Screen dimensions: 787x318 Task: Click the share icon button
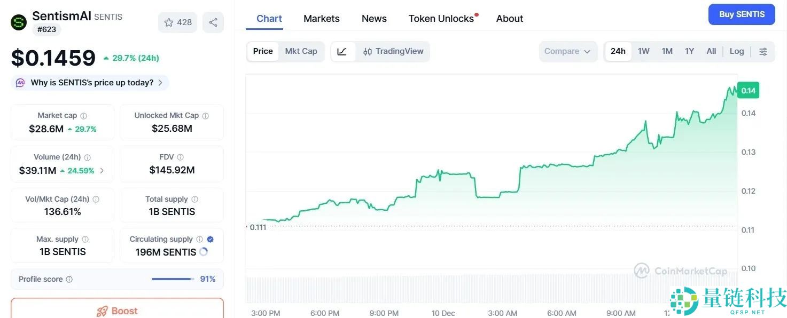coord(213,22)
